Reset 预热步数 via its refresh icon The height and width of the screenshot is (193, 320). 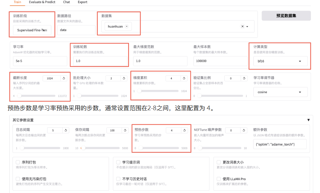pyautogui.click(x=184, y=130)
